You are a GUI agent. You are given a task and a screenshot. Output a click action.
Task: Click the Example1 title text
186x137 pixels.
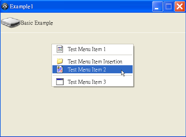pos(22,6)
